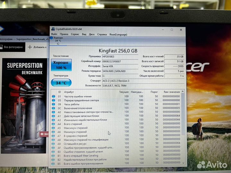
Task: Select disk C: status indicator at top
Action: click(x=52, y=38)
